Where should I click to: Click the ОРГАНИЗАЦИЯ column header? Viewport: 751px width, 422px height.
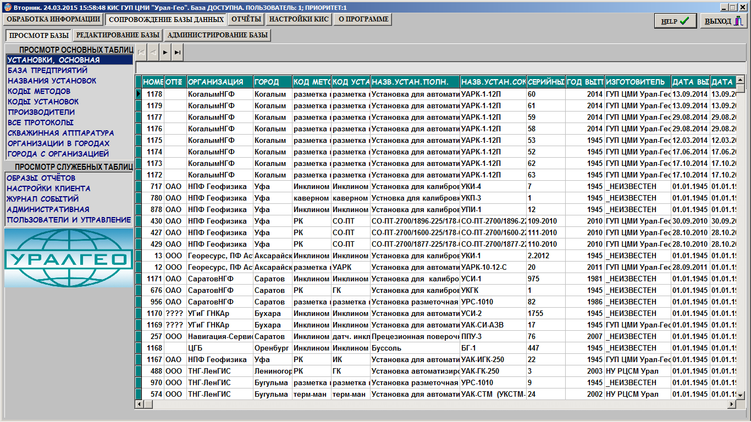tap(219, 82)
